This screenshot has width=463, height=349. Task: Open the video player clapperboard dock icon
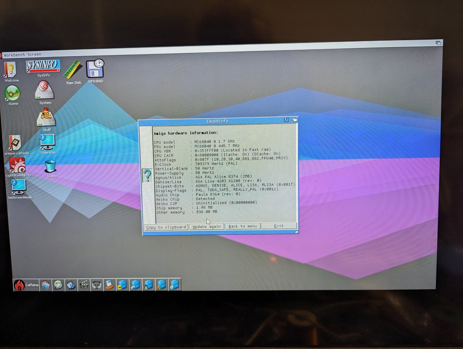pos(84,285)
